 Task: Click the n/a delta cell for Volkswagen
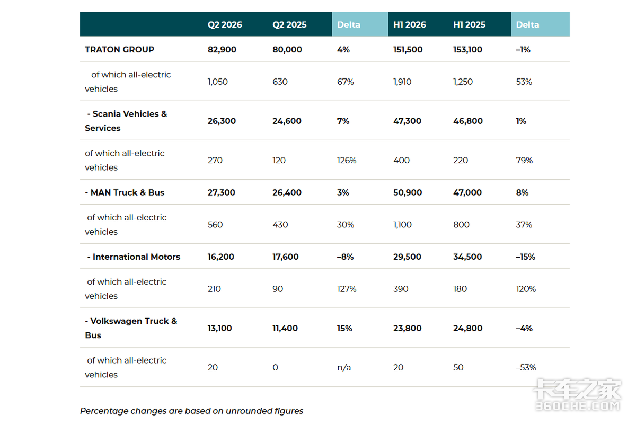click(x=344, y=367)
